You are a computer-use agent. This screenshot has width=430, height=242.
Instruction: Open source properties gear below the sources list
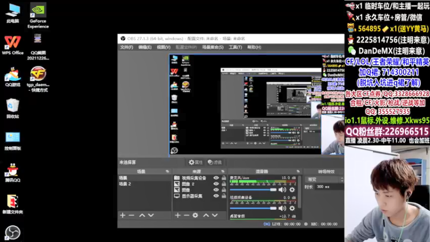195,216
